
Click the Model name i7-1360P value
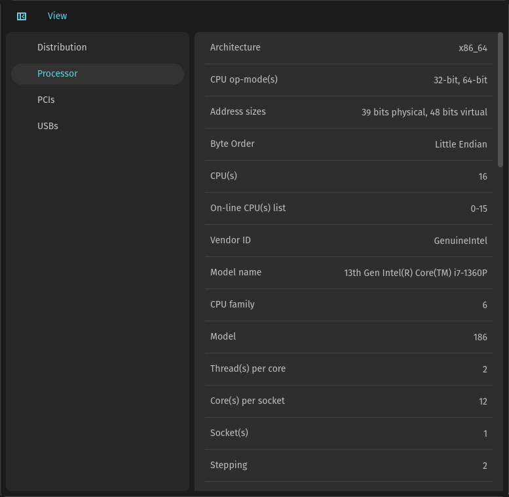(x=415, y=273)
